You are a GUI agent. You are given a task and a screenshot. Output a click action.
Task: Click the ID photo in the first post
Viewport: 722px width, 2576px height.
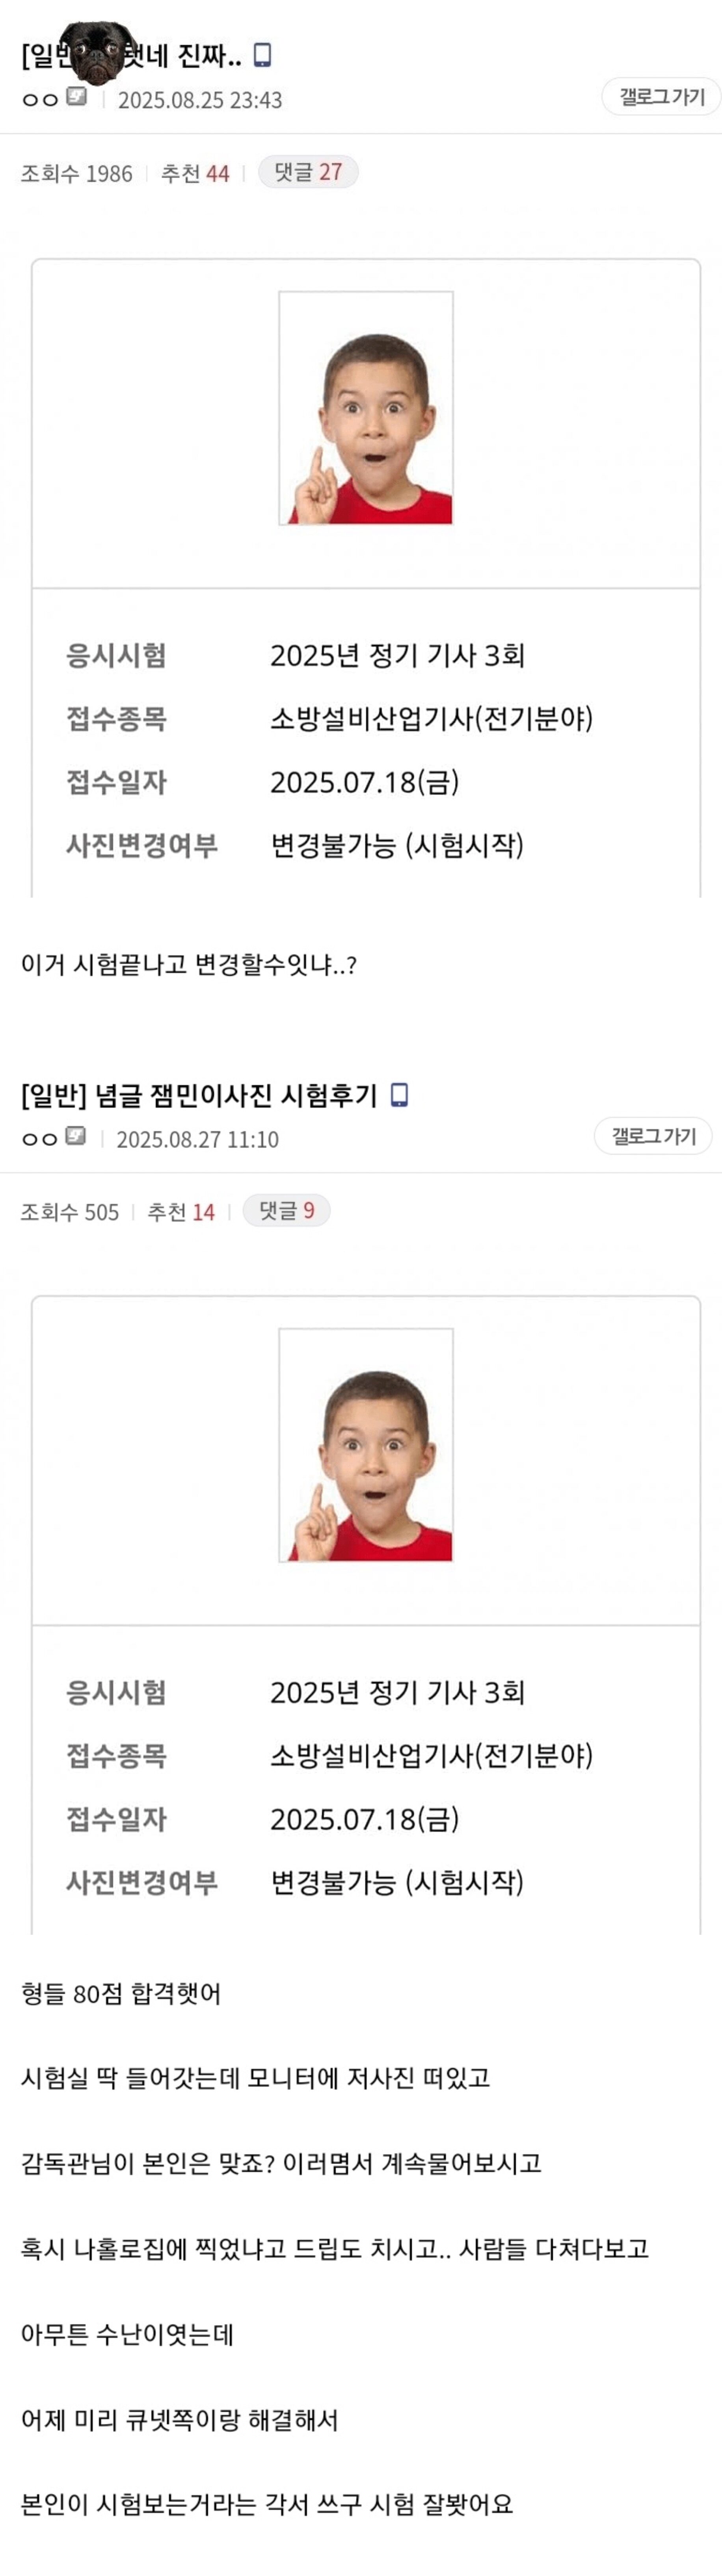[366, 408]
